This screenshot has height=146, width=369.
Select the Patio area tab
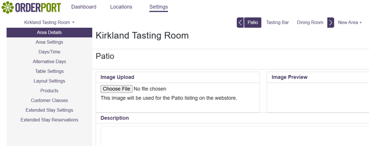pos(253,22)
